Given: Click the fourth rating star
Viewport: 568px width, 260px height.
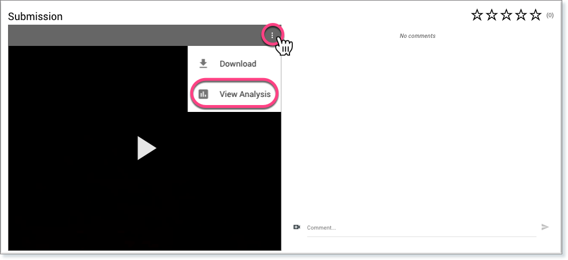Looking at the screenshot, I should tap(521, 15).
